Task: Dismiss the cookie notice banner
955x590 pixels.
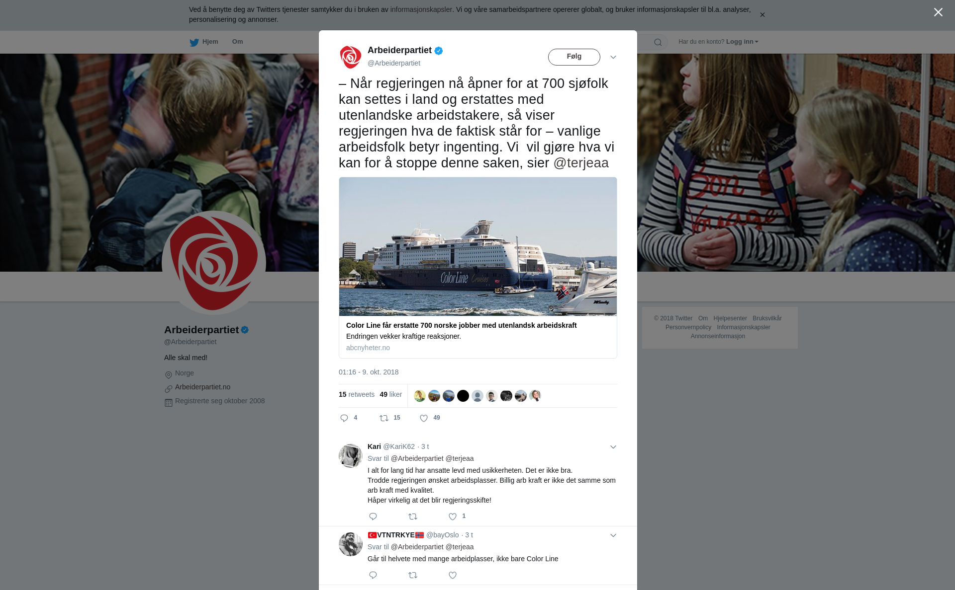Action: point(762,15)
